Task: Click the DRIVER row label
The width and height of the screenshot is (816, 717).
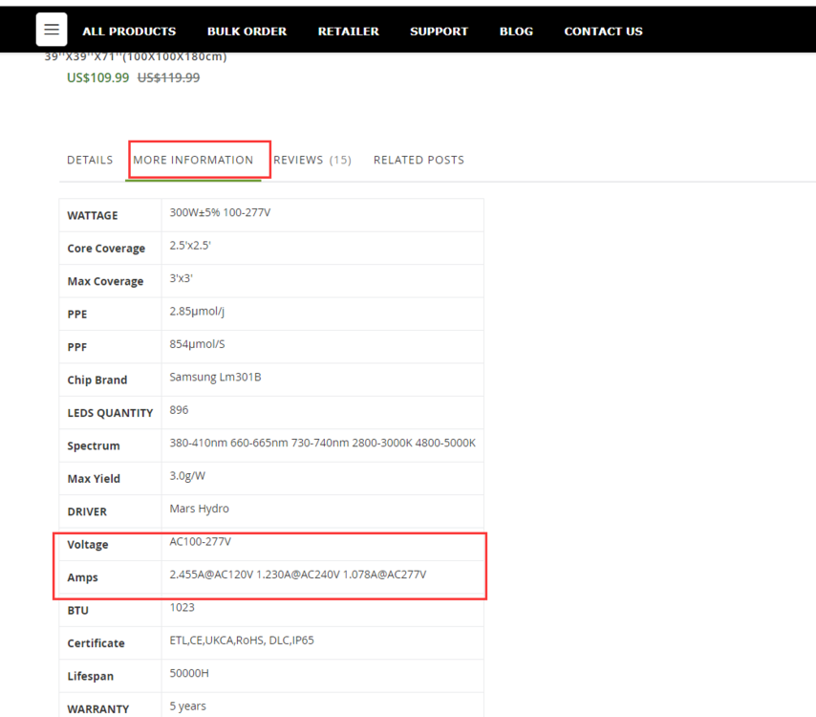Action: (87, 511)
